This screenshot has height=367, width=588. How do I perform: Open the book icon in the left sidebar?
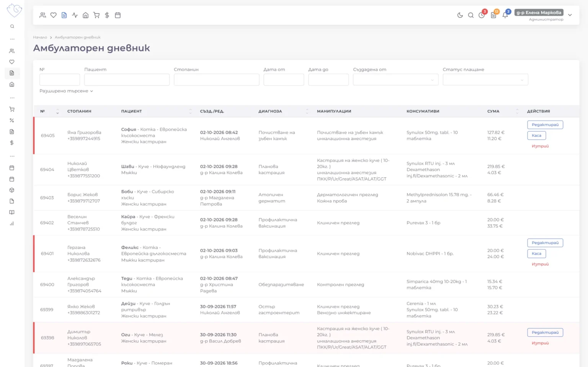[12, 213]
